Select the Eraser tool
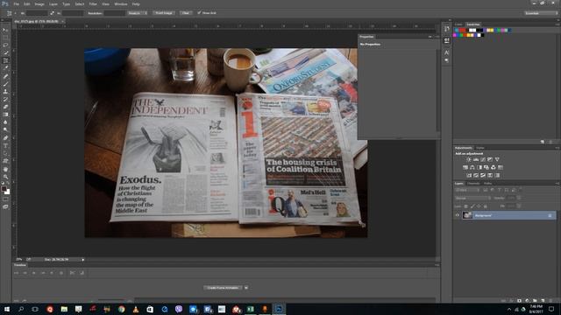Image resolution: width=561 pixels, height=315 pixels. 5,107
